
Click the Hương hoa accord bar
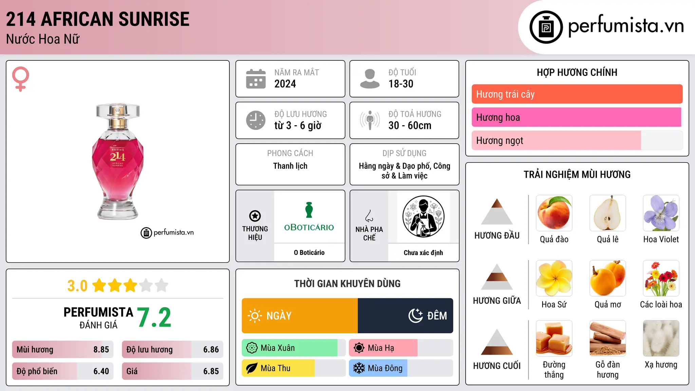tap(577, 117)
